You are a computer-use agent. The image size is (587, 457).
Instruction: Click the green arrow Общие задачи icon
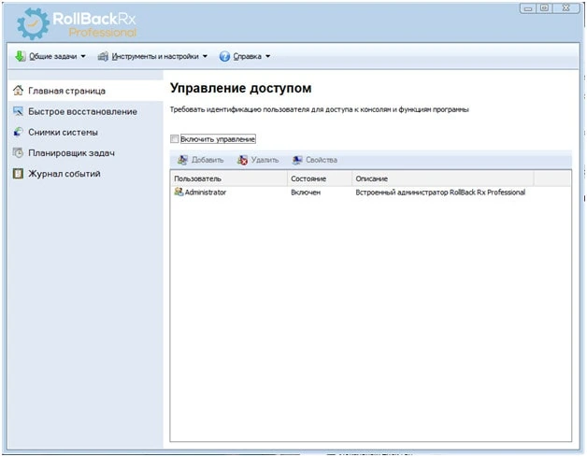20,56
